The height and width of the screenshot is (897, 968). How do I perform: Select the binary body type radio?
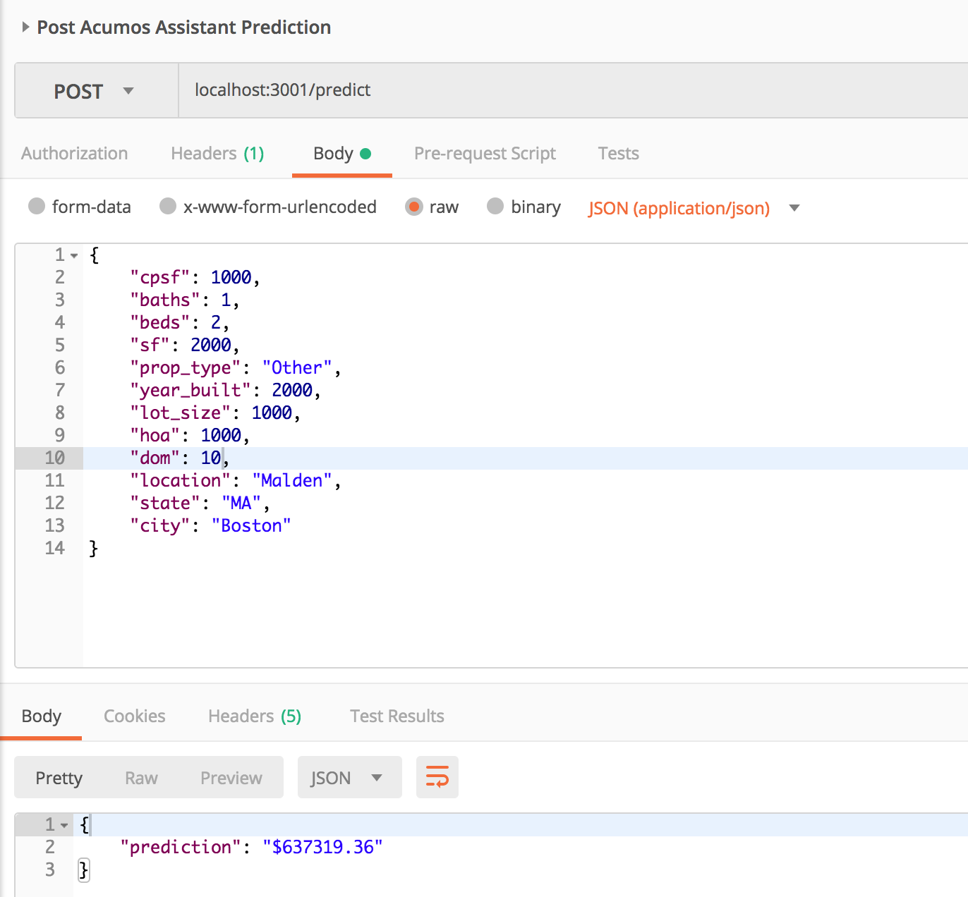495,207
